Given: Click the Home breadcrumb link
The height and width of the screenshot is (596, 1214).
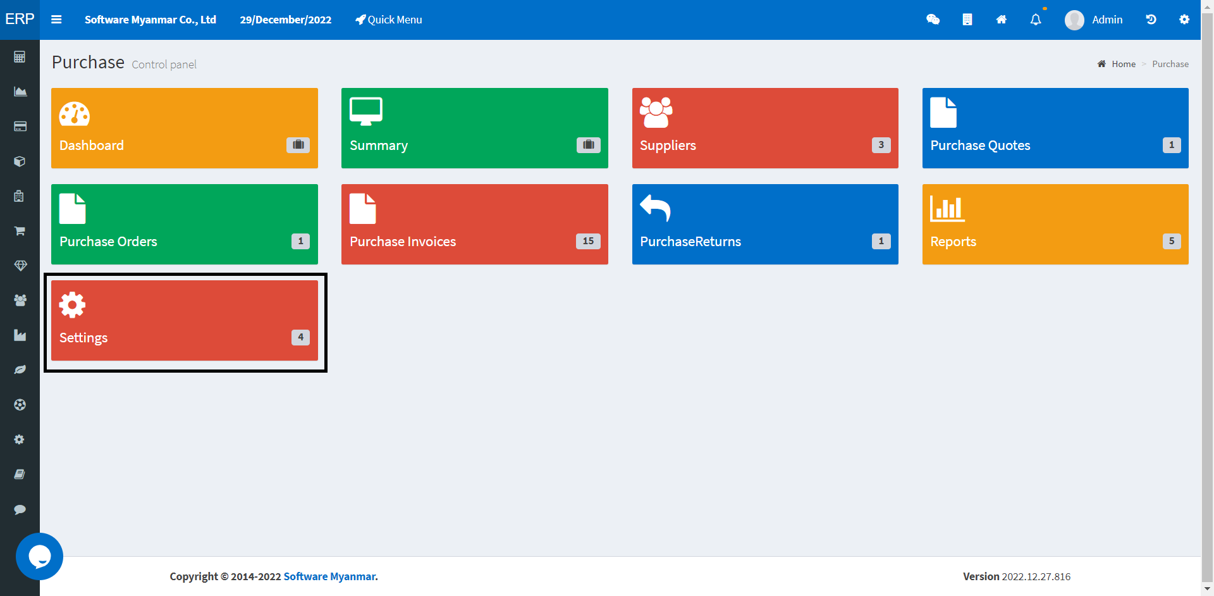Looking at the screenshot, I should 1124,64.
